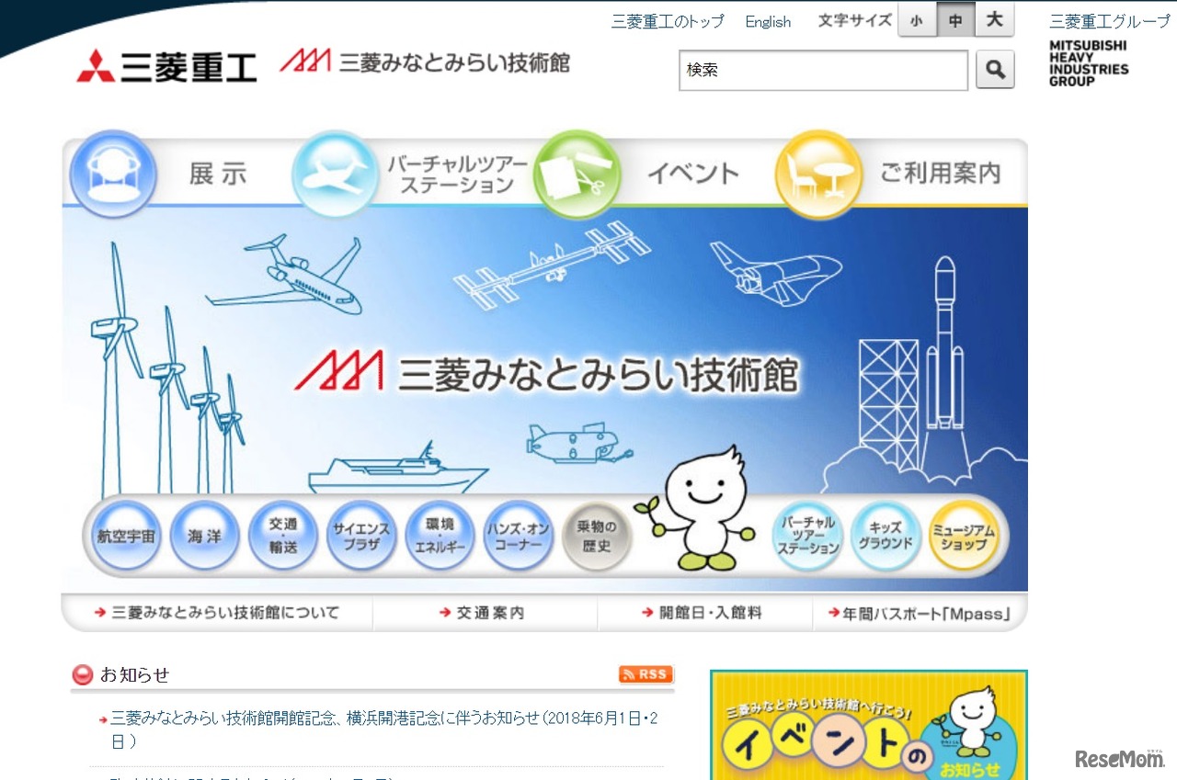This screenshot has width=1177, height=780.
Task: Open the バーチャルツアーステーション menu label
Action: coord(457,174)
